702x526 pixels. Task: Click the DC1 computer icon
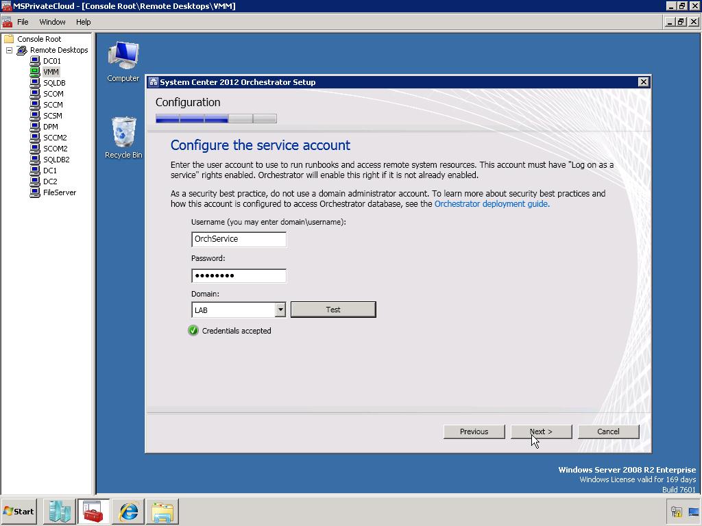pos(35,171)
